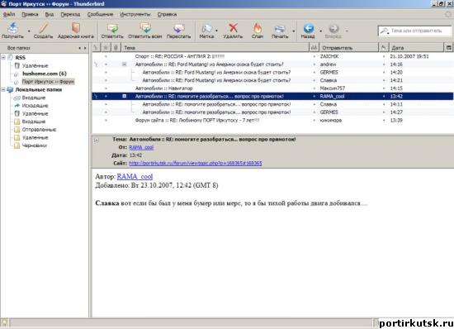Open the Правка menu
The image size is (454, 329).
pyautogui.click(x=30, y=14)
